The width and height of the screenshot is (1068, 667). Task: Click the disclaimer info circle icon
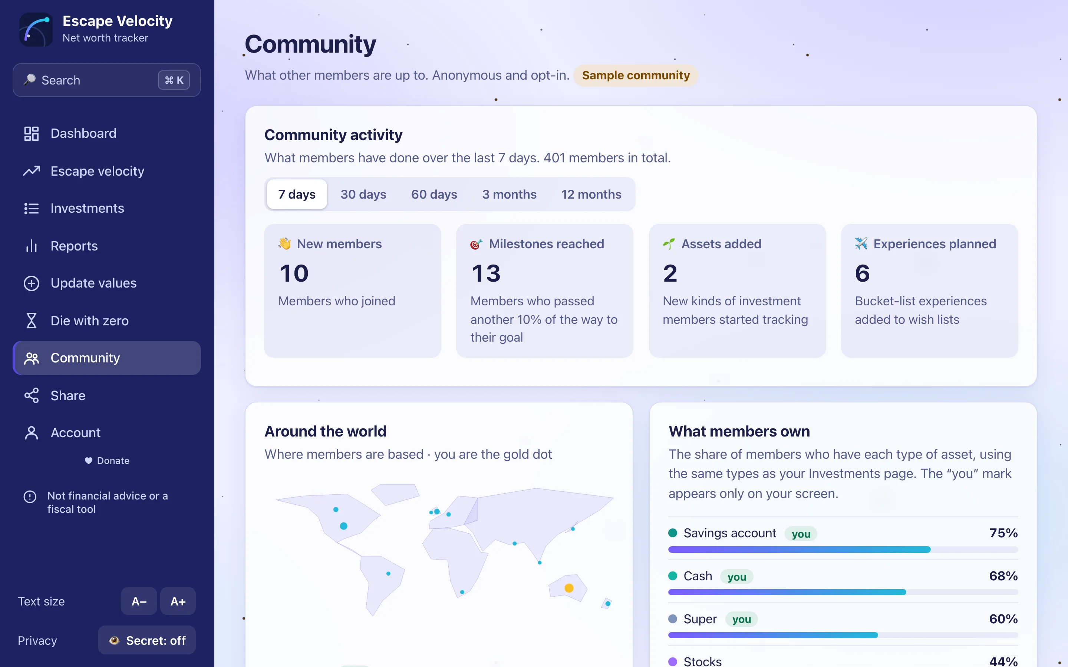coord(30,497)
